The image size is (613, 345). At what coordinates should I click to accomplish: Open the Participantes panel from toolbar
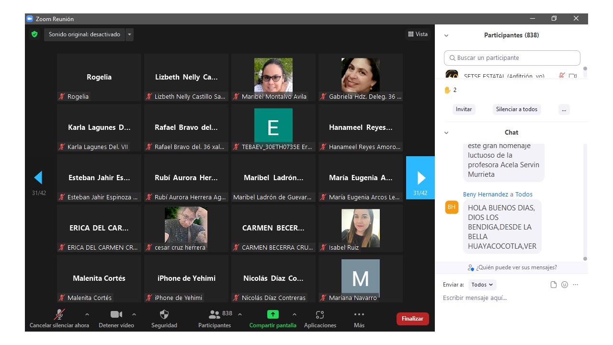coord(215,319)
